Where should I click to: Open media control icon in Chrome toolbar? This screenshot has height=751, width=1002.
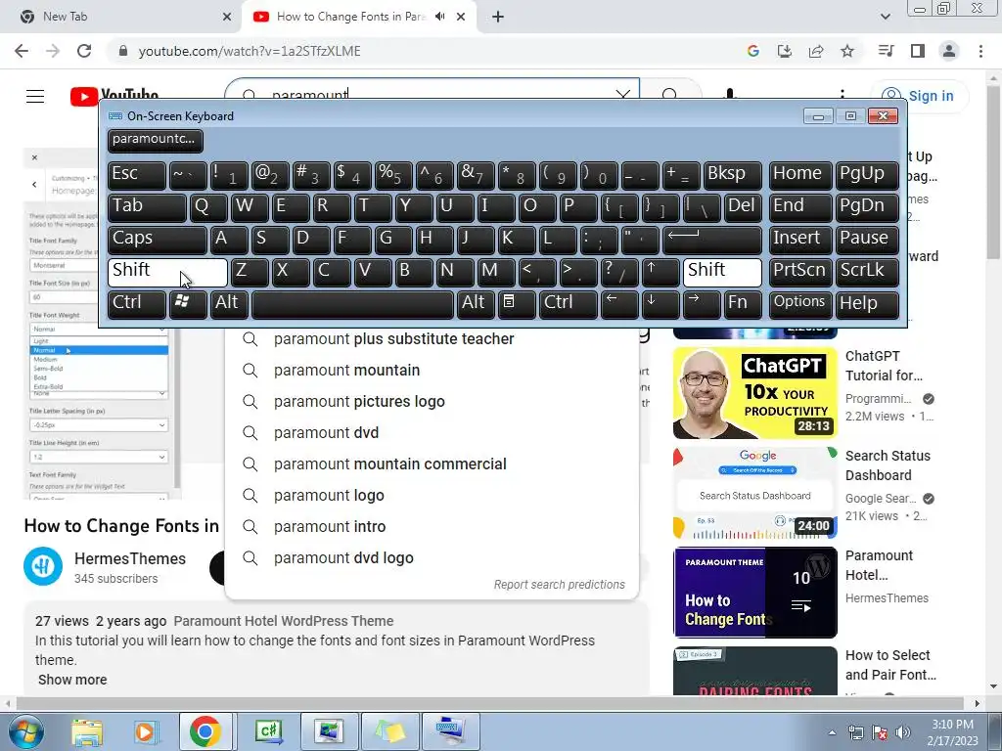[886, 51]
